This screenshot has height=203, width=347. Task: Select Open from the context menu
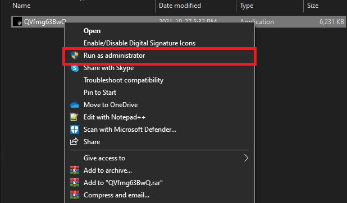(92, 31)
